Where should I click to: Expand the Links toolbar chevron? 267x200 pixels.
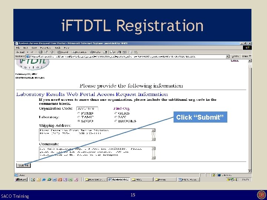[250, 56]
